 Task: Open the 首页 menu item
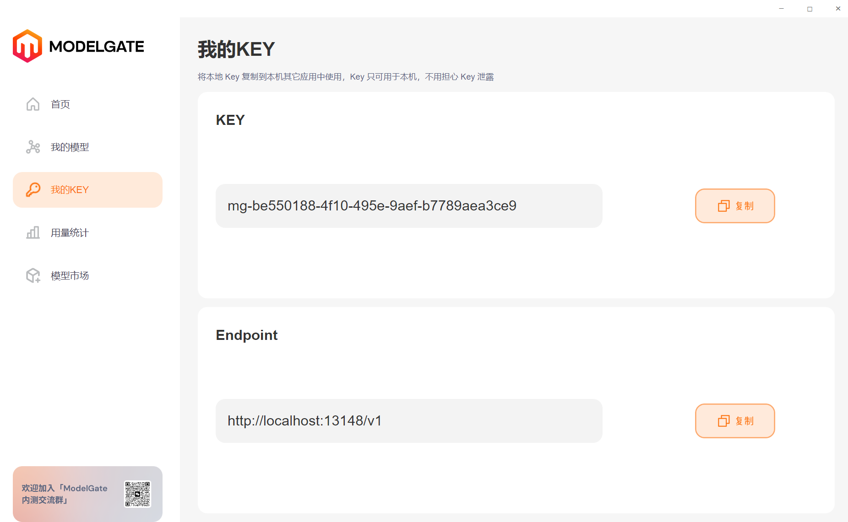pos(60,104)
